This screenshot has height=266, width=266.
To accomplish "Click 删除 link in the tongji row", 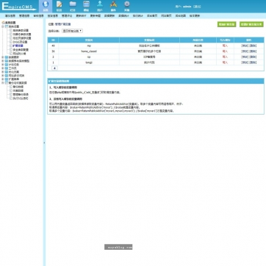I will coord(253,62).
